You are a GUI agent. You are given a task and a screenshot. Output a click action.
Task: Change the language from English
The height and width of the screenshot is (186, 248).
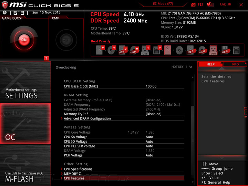pyautogui.click(x=225, y=4)
